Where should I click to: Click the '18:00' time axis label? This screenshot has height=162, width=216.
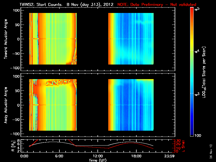[136, 156]
